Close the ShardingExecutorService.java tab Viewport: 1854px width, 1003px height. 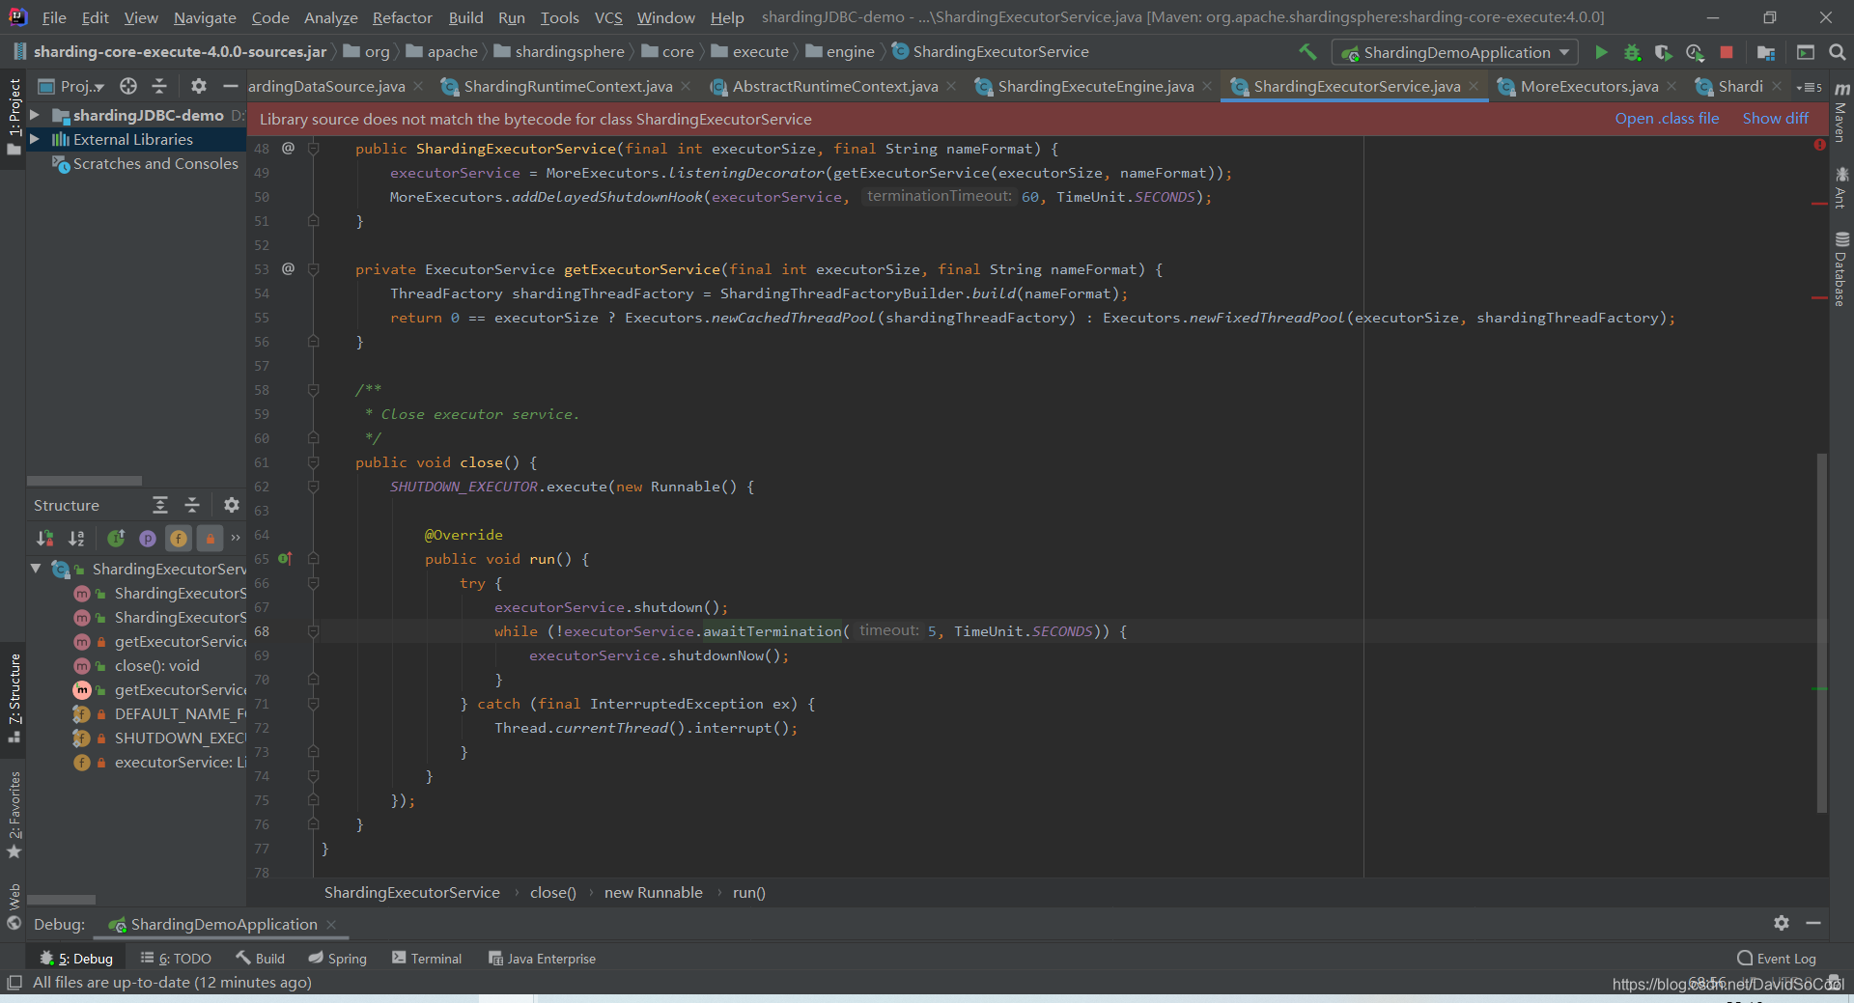pyautogui.click(x=1474, y=87)
